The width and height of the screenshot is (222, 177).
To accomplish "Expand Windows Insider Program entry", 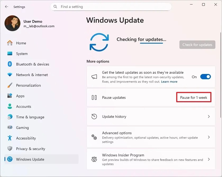I will click(209, 159).
